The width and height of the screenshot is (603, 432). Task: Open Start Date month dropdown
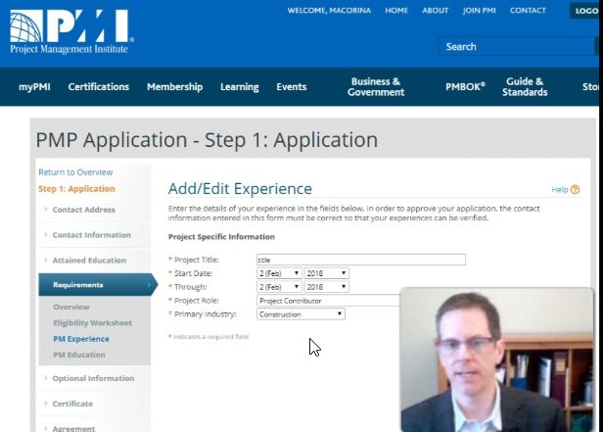(x=279, y=273)
